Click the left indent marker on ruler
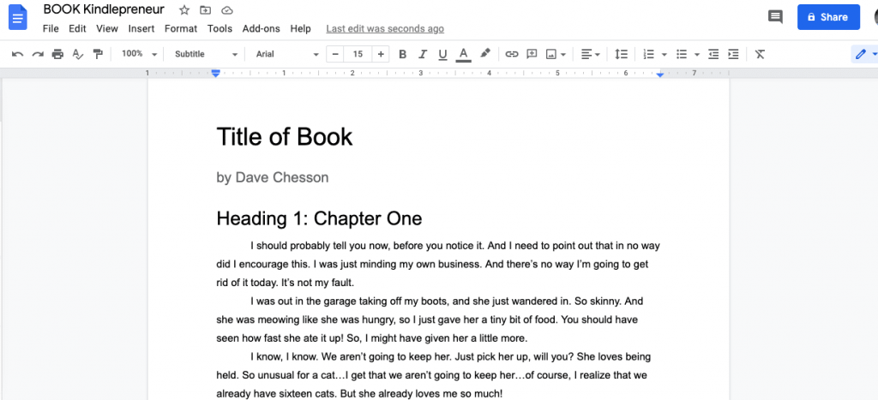This screenshot has height=400, width=878. click(215, 74)
